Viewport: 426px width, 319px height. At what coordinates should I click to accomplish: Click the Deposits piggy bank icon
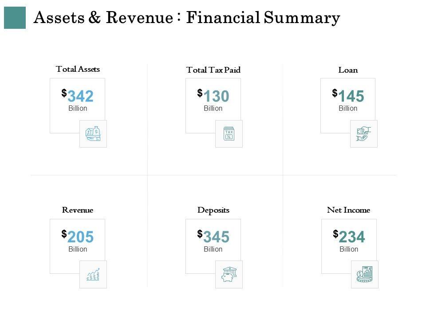229,274
